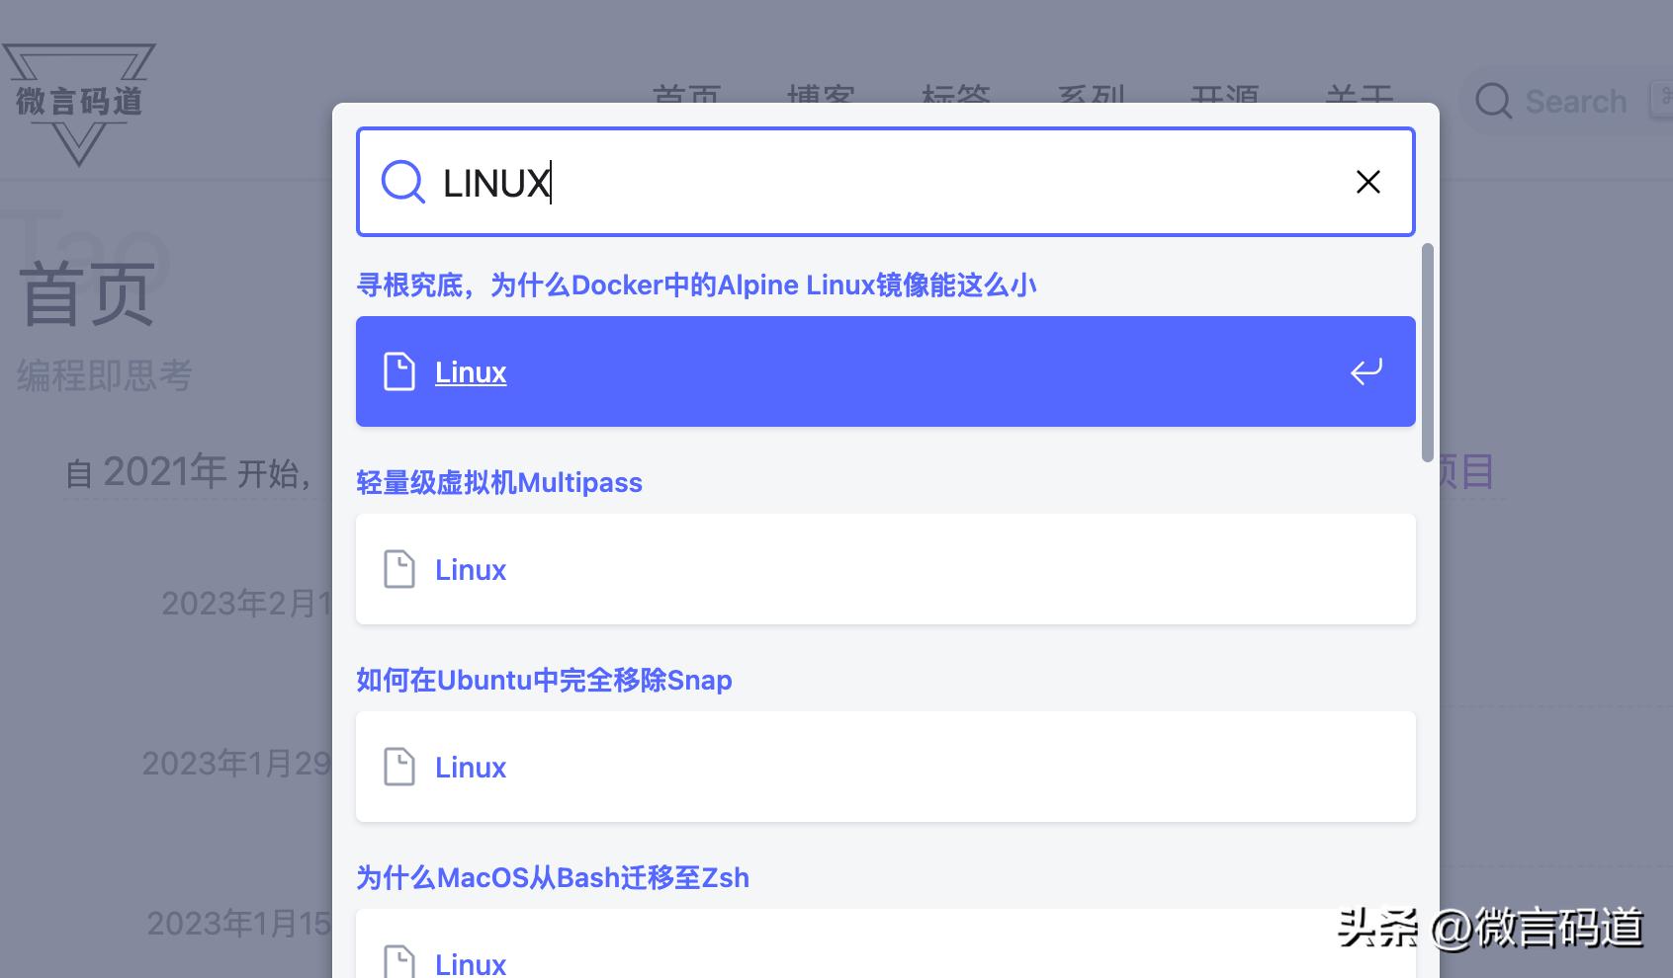Screen dimensions: 1673x978
Task: Click the heading 轻量级虚拟机Multipass
Action: click(499, 483)
